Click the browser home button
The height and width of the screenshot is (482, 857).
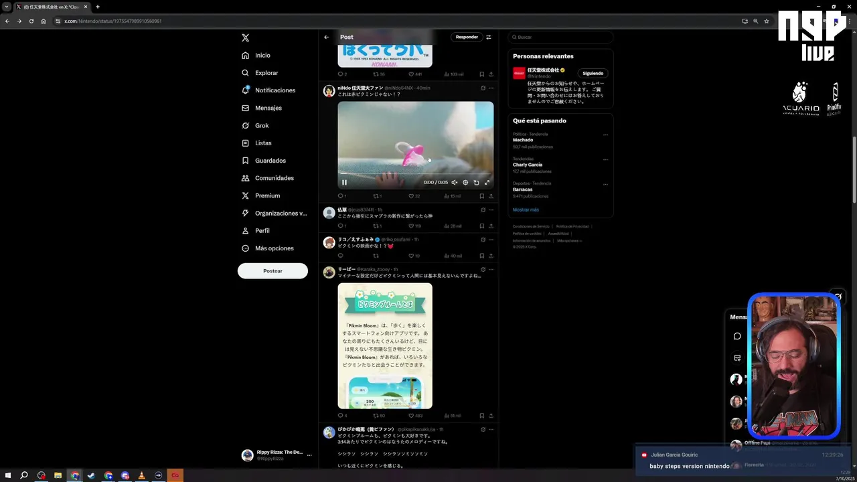44,21
